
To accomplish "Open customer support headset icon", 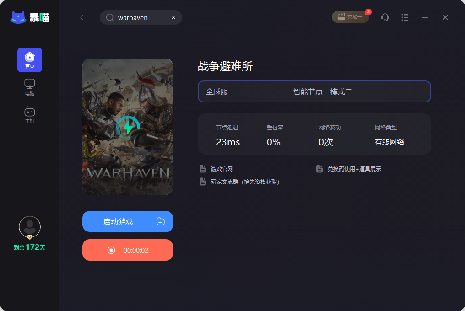I will pos(384,17).
